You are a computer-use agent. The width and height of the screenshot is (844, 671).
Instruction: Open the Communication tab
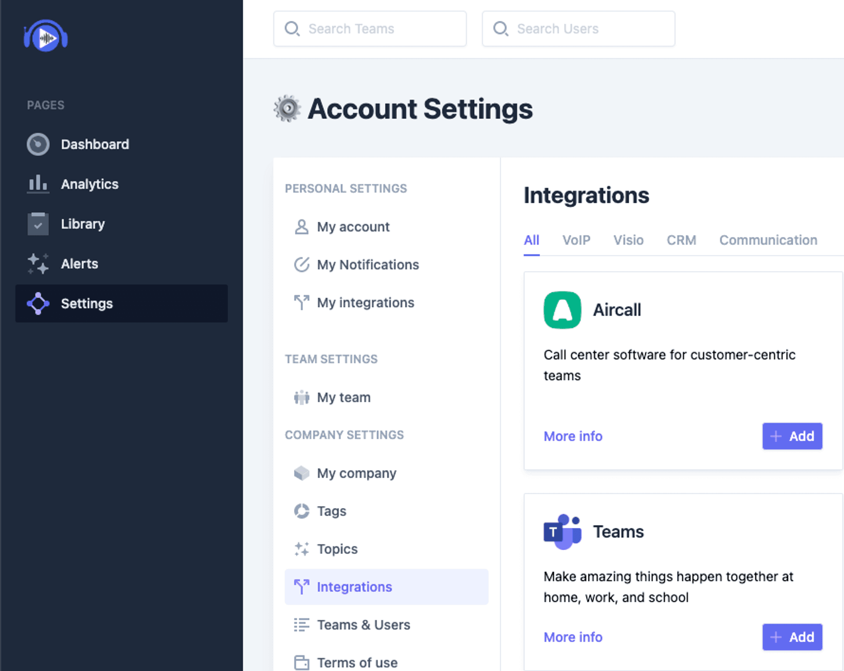coord(768,240)
